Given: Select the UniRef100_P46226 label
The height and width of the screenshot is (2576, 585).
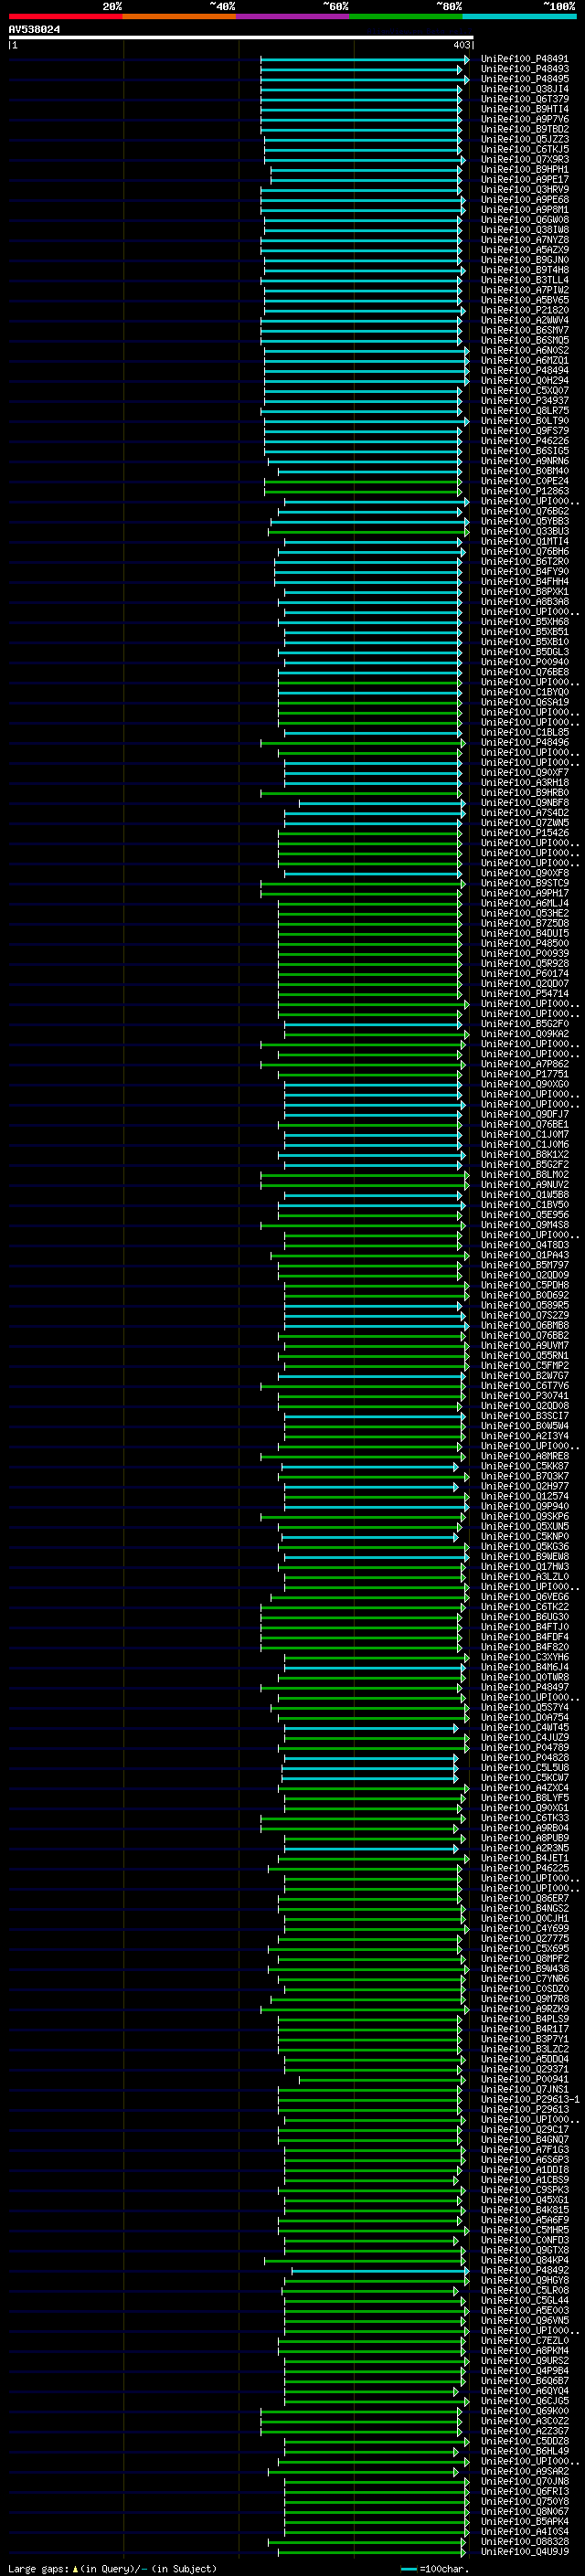Looking at the screenshot, I should [x=524, y=441].
